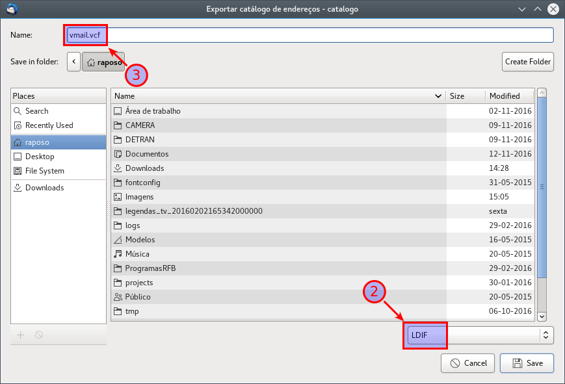Viewport: 565px width, 384px height.
Task: Select Recently Used in Places
Action: [x=49, y=125]
